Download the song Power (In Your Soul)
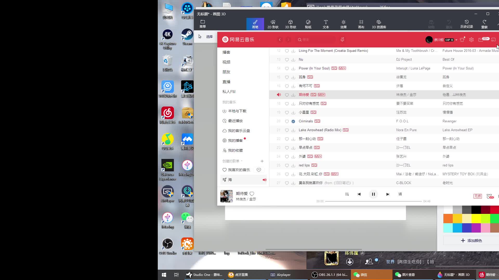 tap(293, 68)
